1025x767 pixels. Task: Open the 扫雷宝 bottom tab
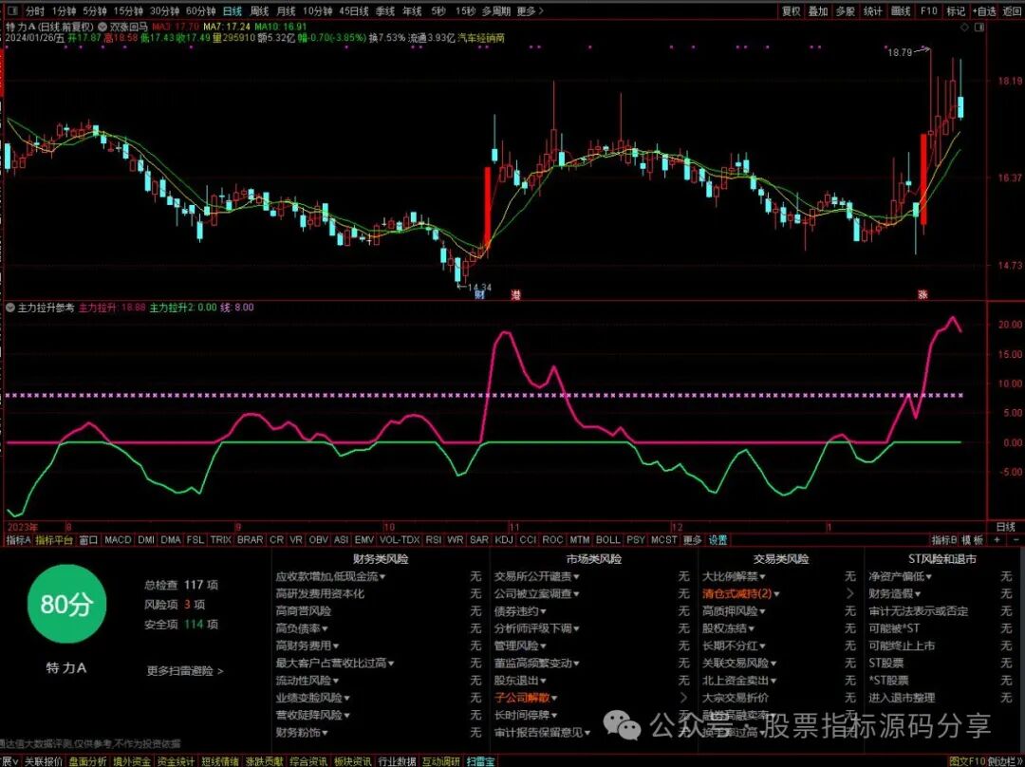pos(480,761)
